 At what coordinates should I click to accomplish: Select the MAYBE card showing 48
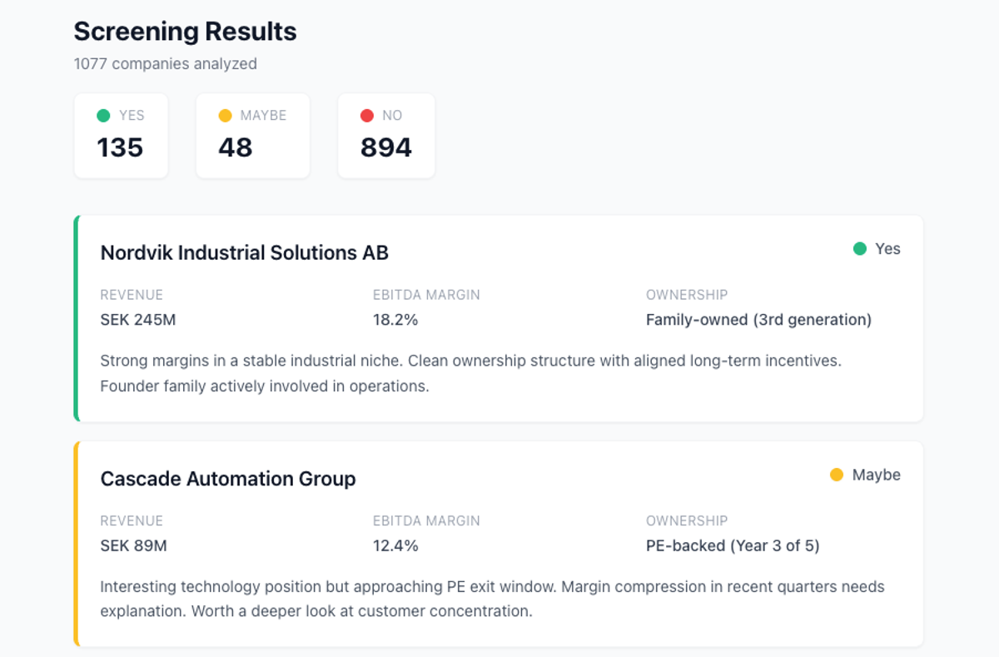[252, 135]
